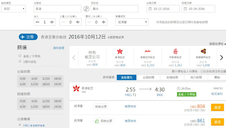
Task: Filter departure time 6:00-12:00
Action: [x=35, y=81]
